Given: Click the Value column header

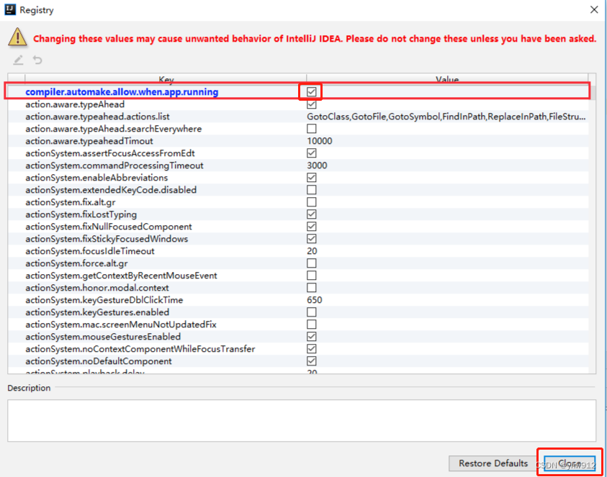Looking at the screenshot, I should 447,80.
